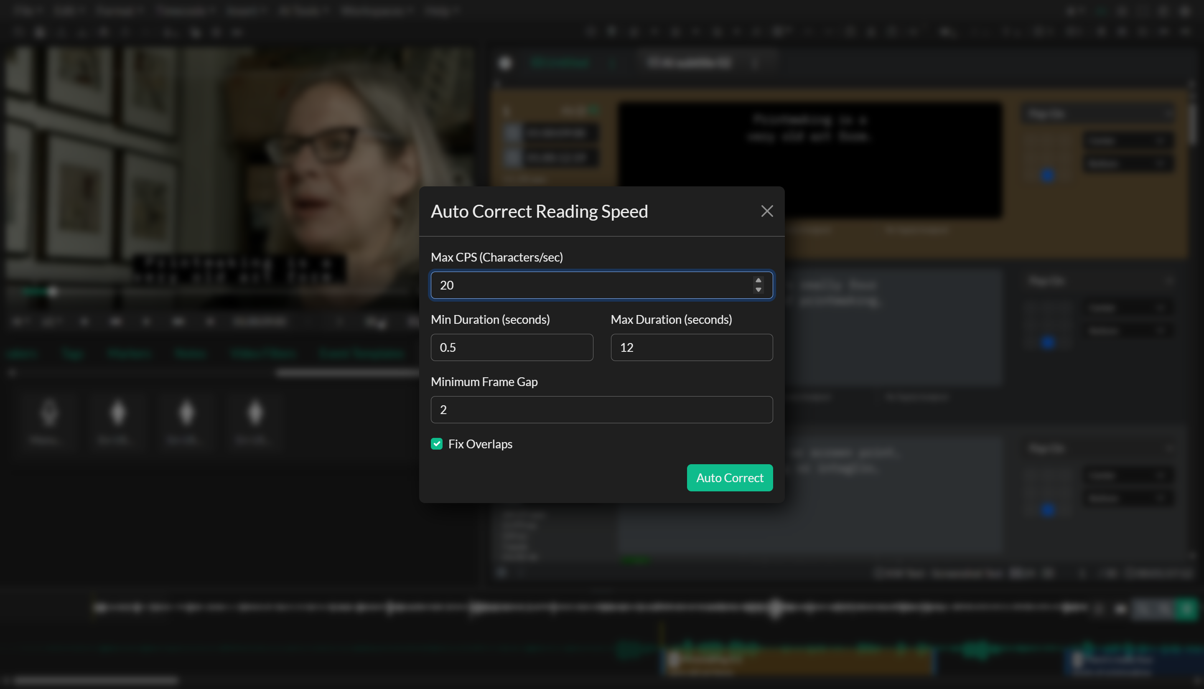The width and height of the screenshot is (1204, 689).
Task: Open the Help menu
Action: (439, 10)
